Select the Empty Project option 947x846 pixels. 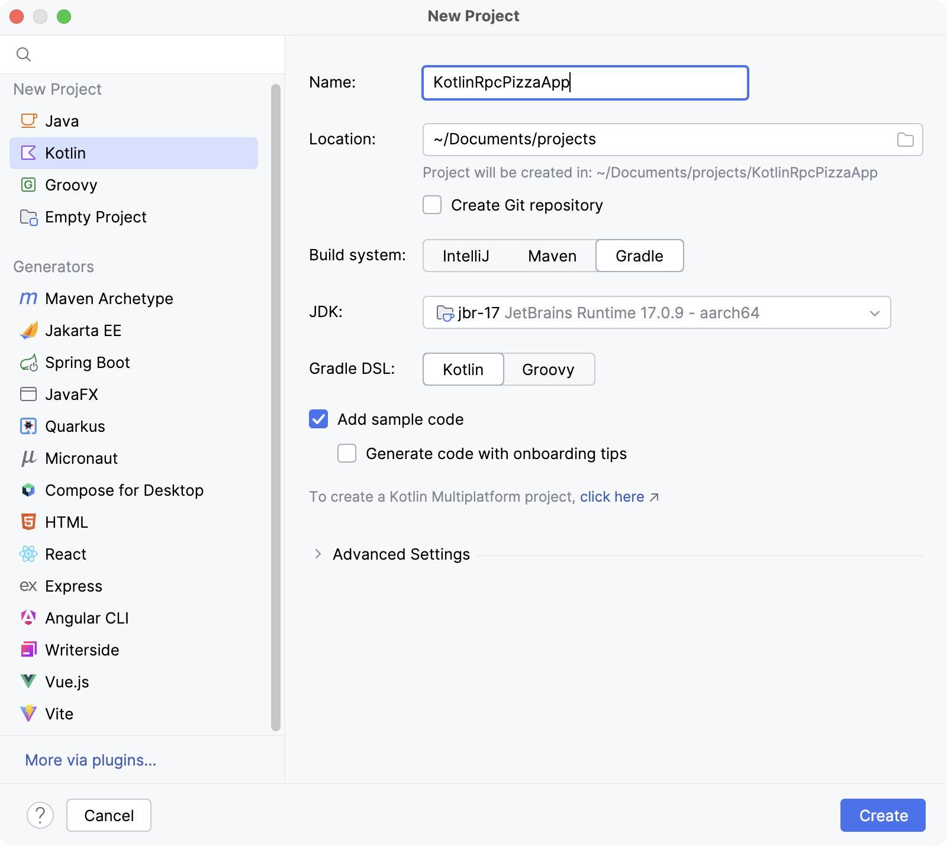95,217
